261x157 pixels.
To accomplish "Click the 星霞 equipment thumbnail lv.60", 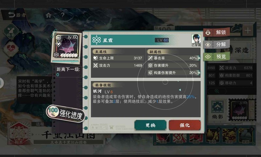I will click(x=66, y=47).
